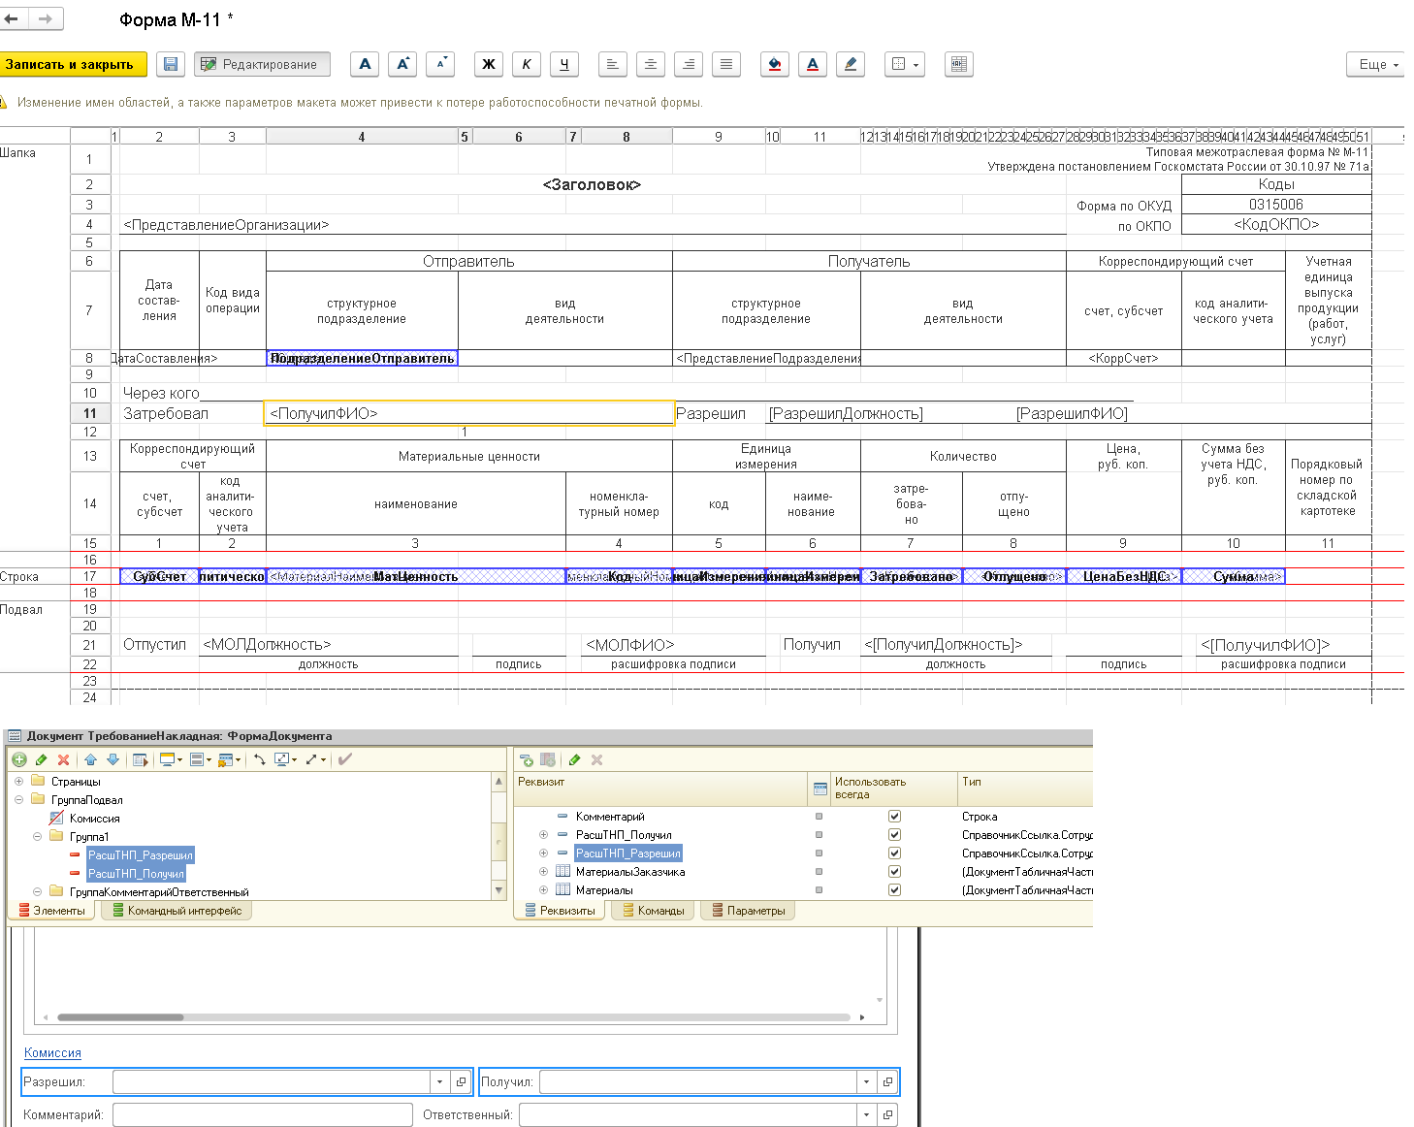Move the element up with the blue arrow
Image resolution: width=1414 pixels, height=1127 pixels.
[90, 759]
